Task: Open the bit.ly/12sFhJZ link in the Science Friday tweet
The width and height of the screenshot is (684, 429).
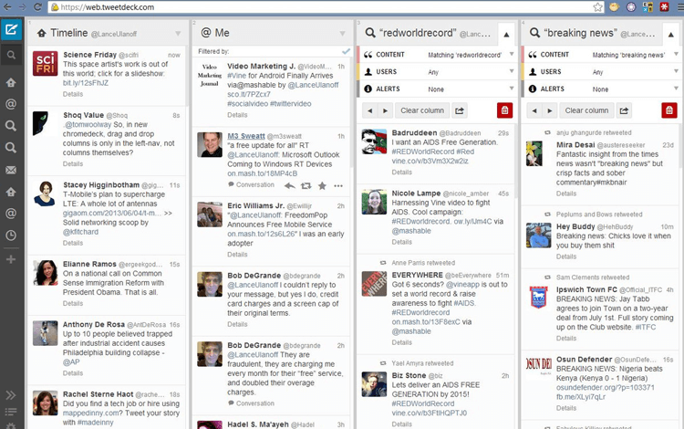Action: pos(86,83)
